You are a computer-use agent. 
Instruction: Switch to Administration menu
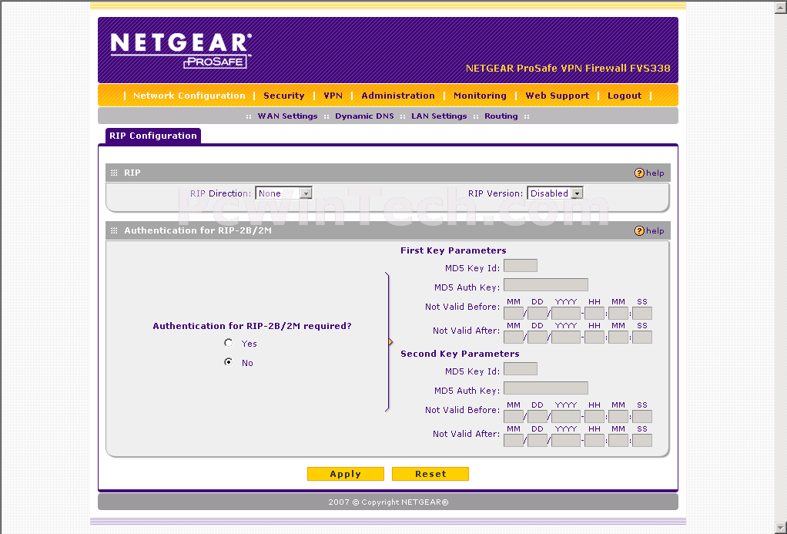[x=398, y=96]
